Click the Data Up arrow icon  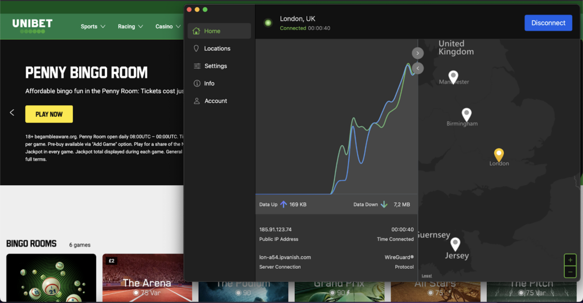(x=284, y=204)
